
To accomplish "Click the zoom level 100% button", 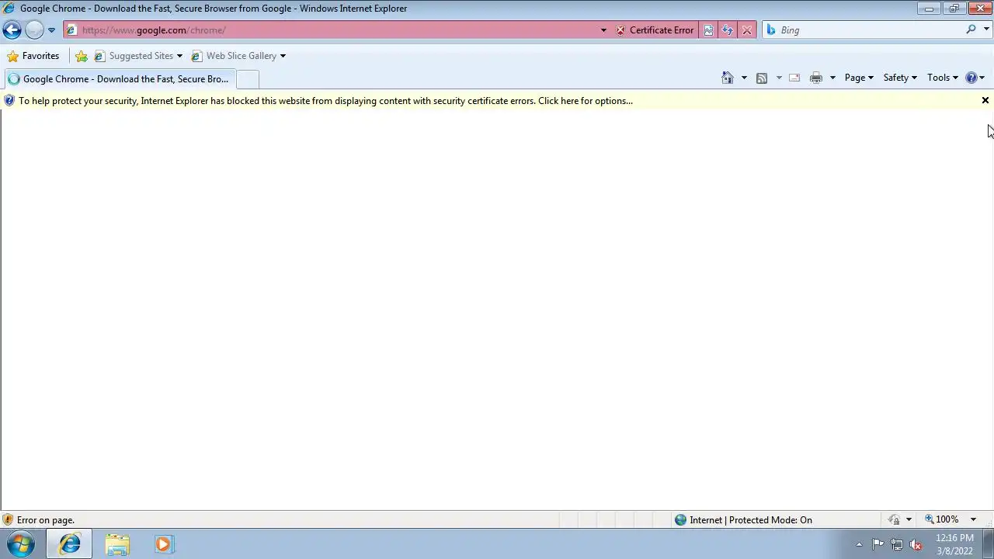I will (x=941, y=519).
